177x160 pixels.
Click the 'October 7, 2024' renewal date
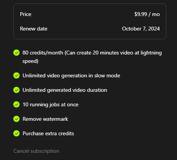click(141, 29)
